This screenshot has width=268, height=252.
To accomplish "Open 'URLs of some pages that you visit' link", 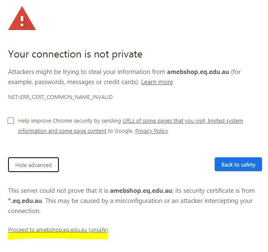I will 164,121.
